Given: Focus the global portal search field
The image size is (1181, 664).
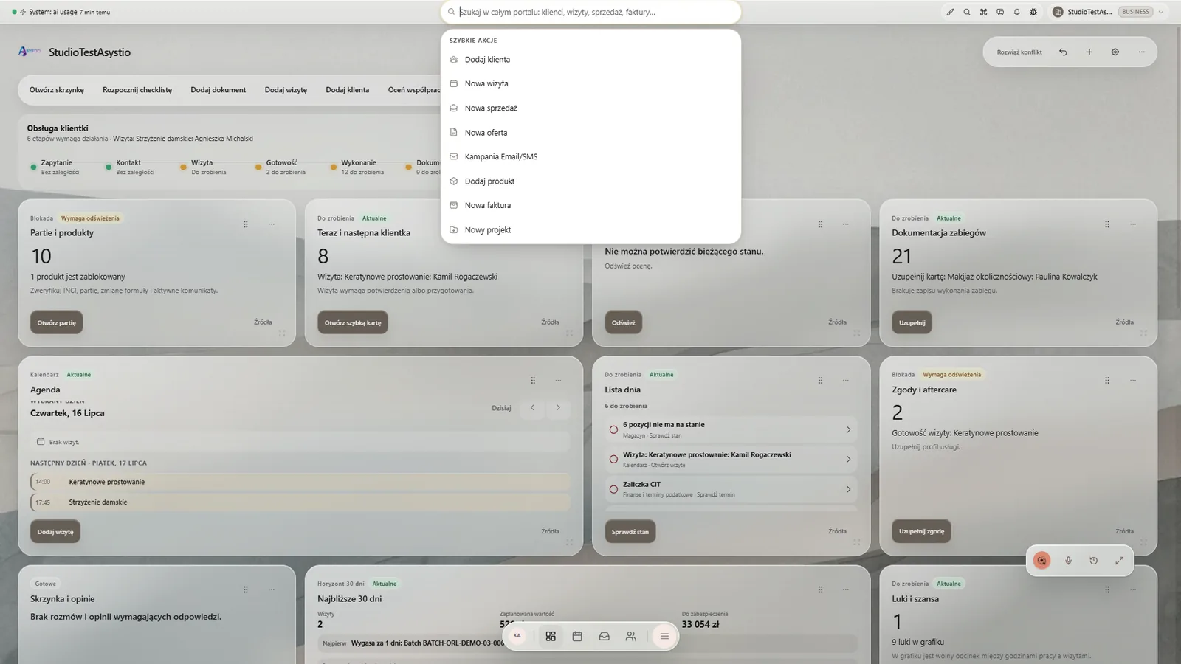Looking at the screenshot, I should 590,12.
